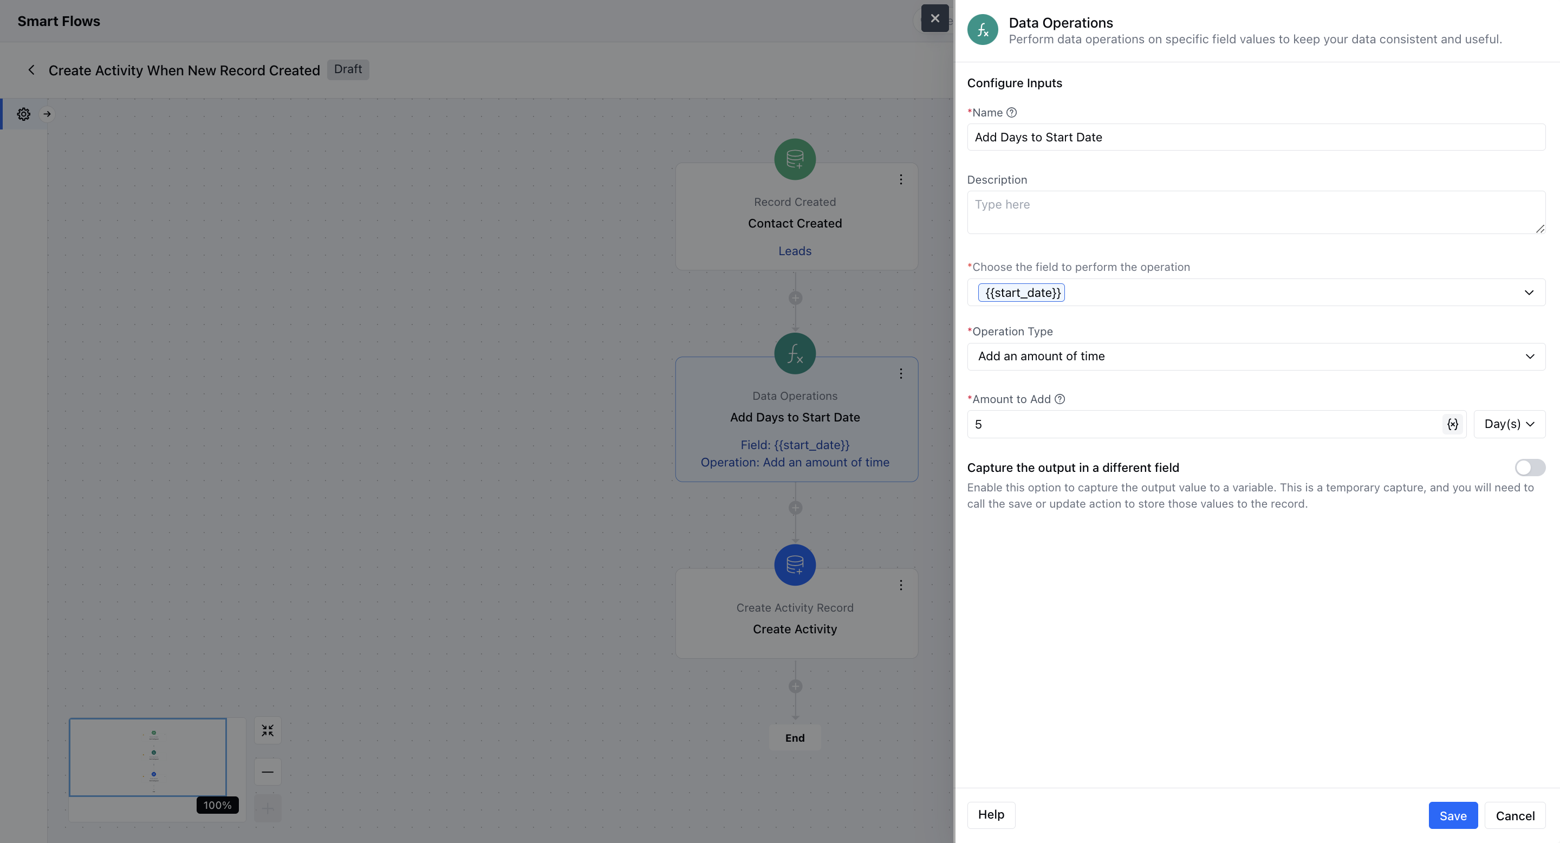
Task: Change the Day(s) time unit dropdown
Action: 1509,424
